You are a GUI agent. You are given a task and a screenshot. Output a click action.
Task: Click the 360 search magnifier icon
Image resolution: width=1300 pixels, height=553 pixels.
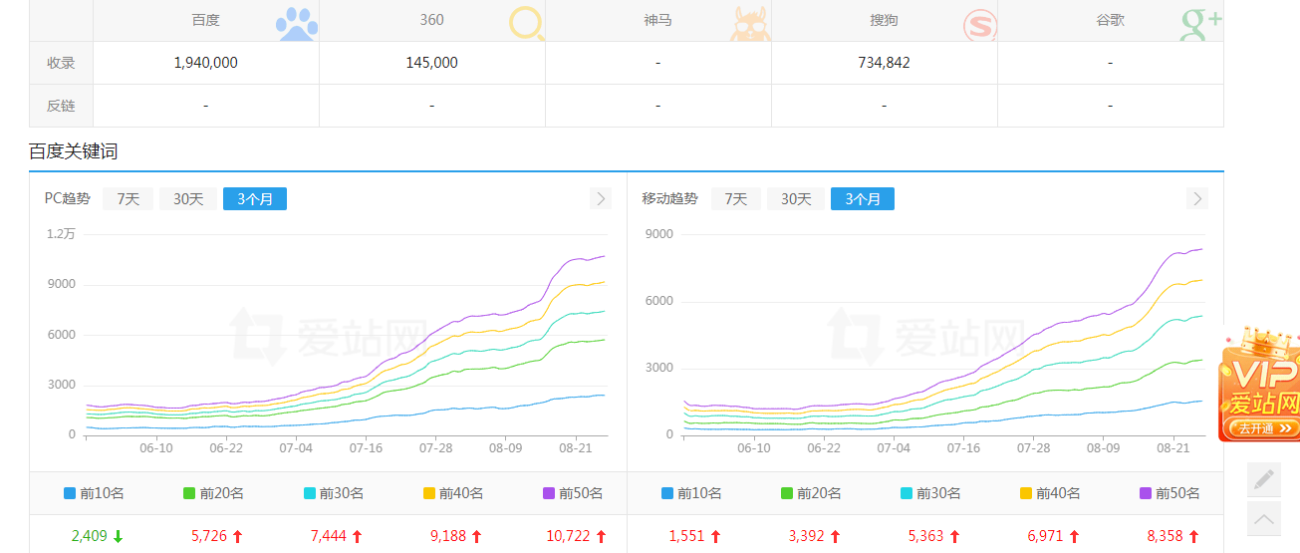[526, 24]
